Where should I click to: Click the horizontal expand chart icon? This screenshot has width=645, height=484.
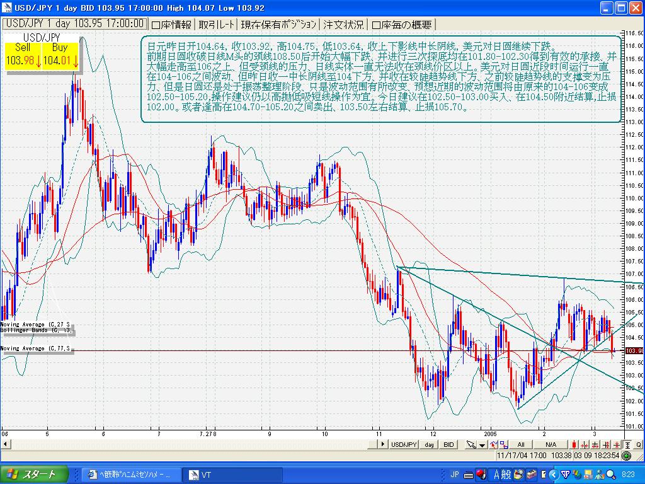pos(595,445)
